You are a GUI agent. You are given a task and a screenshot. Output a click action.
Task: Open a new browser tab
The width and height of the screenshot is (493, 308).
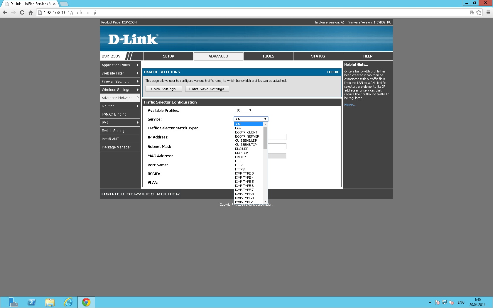tap(64, 4)
